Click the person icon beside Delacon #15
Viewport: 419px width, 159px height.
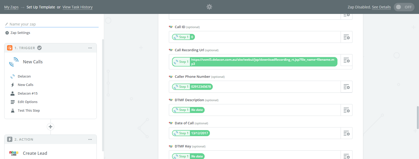point(12,94)
